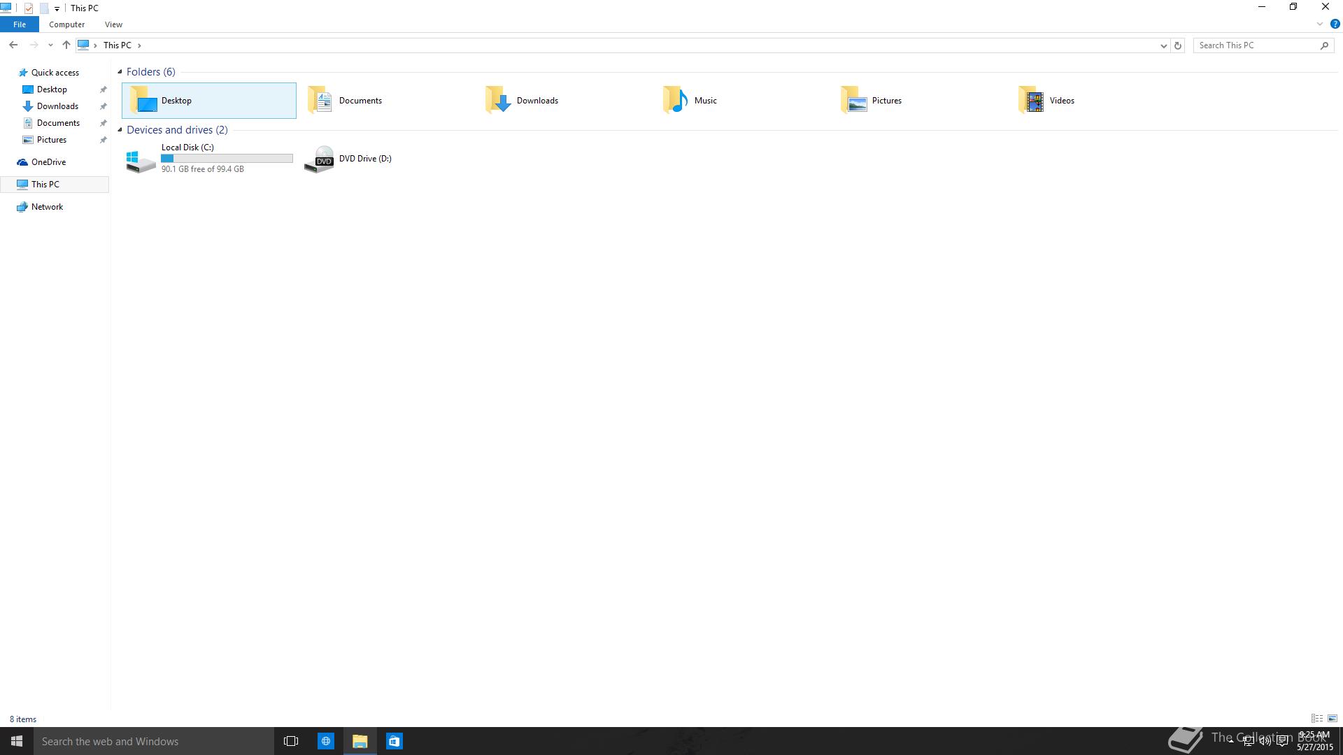Open the Local Disk (C:) drive icon
The height and width of the screenshot is (755, 1343).
coord(141,160)
